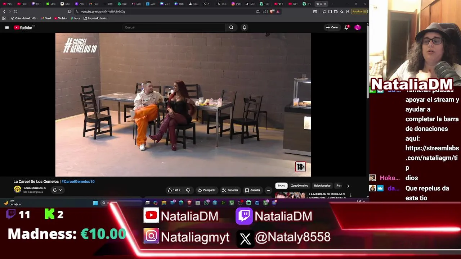
Task: Click the "Que repelus da este tio" chat message
Action: (427, 193)
